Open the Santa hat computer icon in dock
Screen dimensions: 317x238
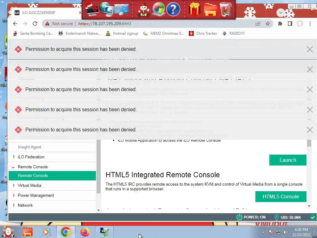click(92, 9)
